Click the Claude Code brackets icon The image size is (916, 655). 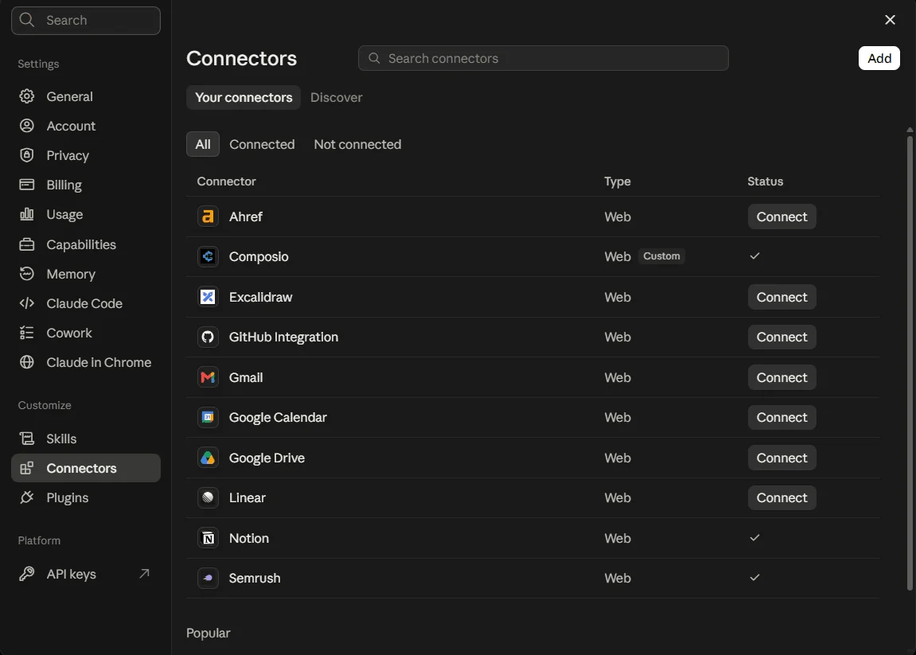tap(27, 303)
